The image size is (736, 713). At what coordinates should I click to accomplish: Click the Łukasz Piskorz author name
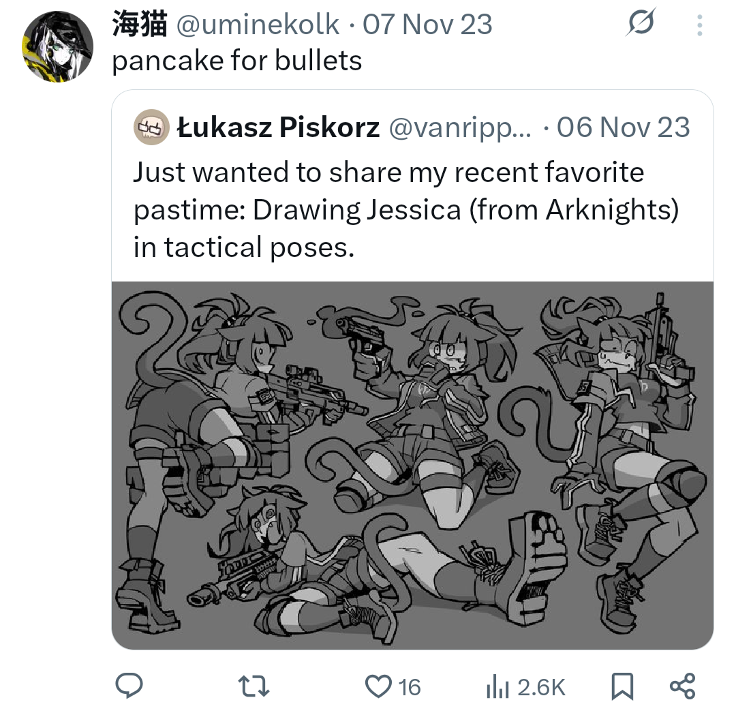(278, 127)
